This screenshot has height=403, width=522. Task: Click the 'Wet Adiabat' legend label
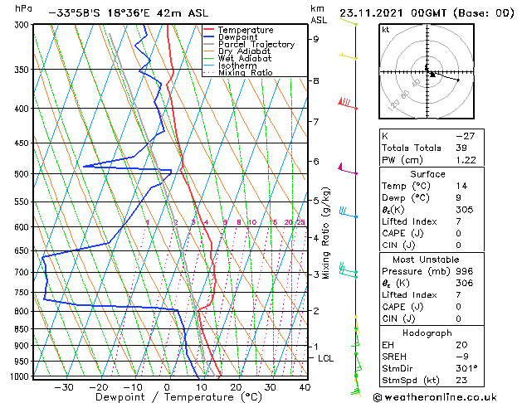245,58
